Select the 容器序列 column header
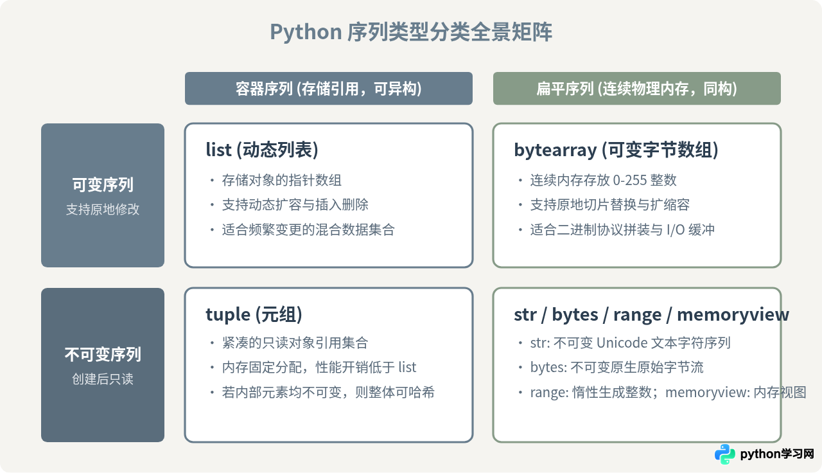This screenshot has height=473, width=822. [329, 88]
